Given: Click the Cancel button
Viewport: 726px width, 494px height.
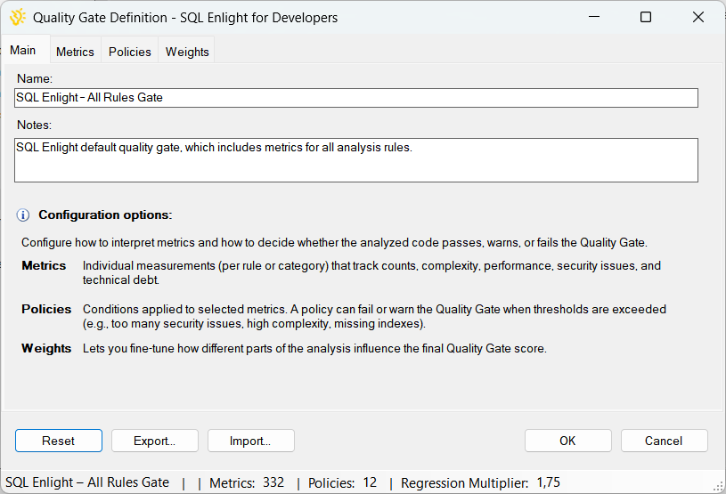Looking at the screenshot, I should point(664,441).
